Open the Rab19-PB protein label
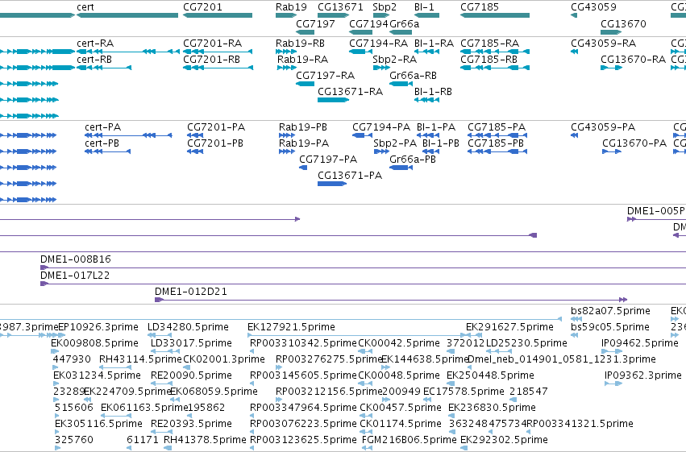Viewport: 686px width, 452px height. point(303,127)
